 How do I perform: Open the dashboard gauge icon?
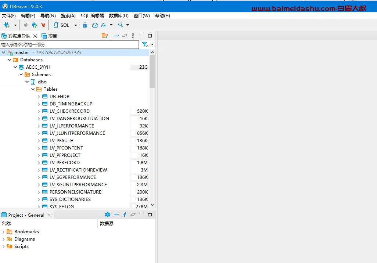pyautogui.click(x=95, y=25)
